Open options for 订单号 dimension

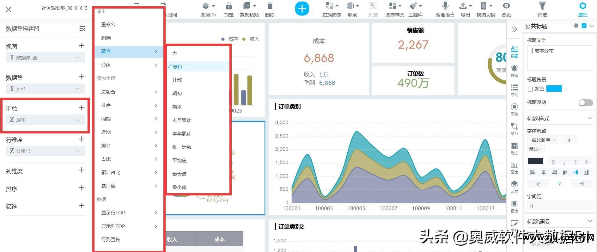(78, 151)
